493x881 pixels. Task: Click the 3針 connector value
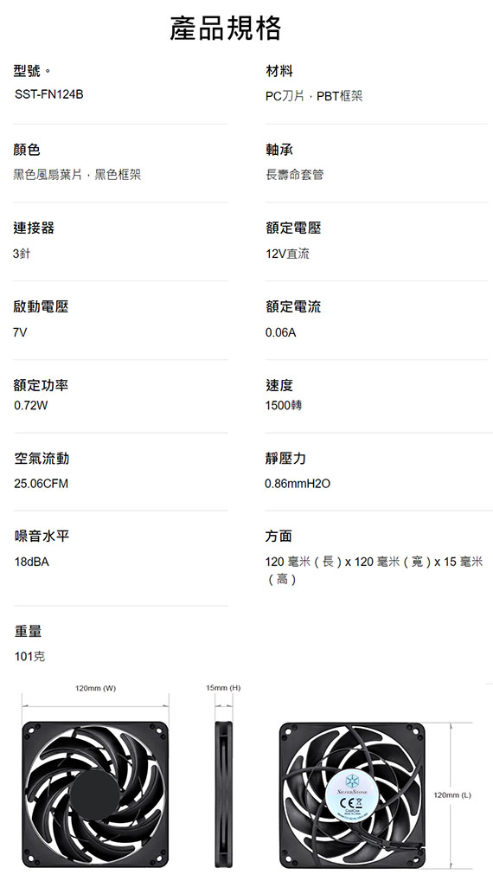pyautogui.click(x=22, y=254)
